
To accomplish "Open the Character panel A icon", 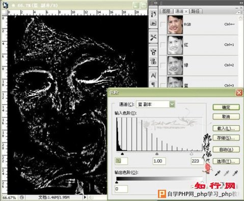I will click(x=153, y=75).
